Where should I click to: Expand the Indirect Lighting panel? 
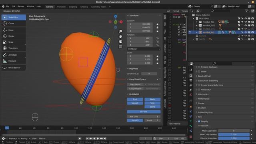point(205,112)
